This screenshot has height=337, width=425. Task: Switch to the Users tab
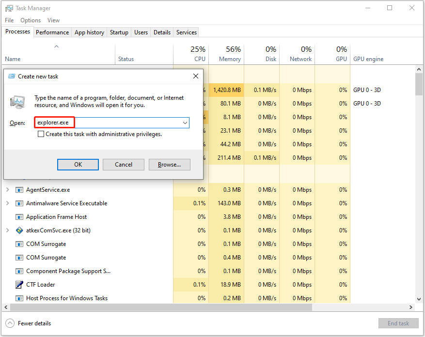click(x=141, y=32)
